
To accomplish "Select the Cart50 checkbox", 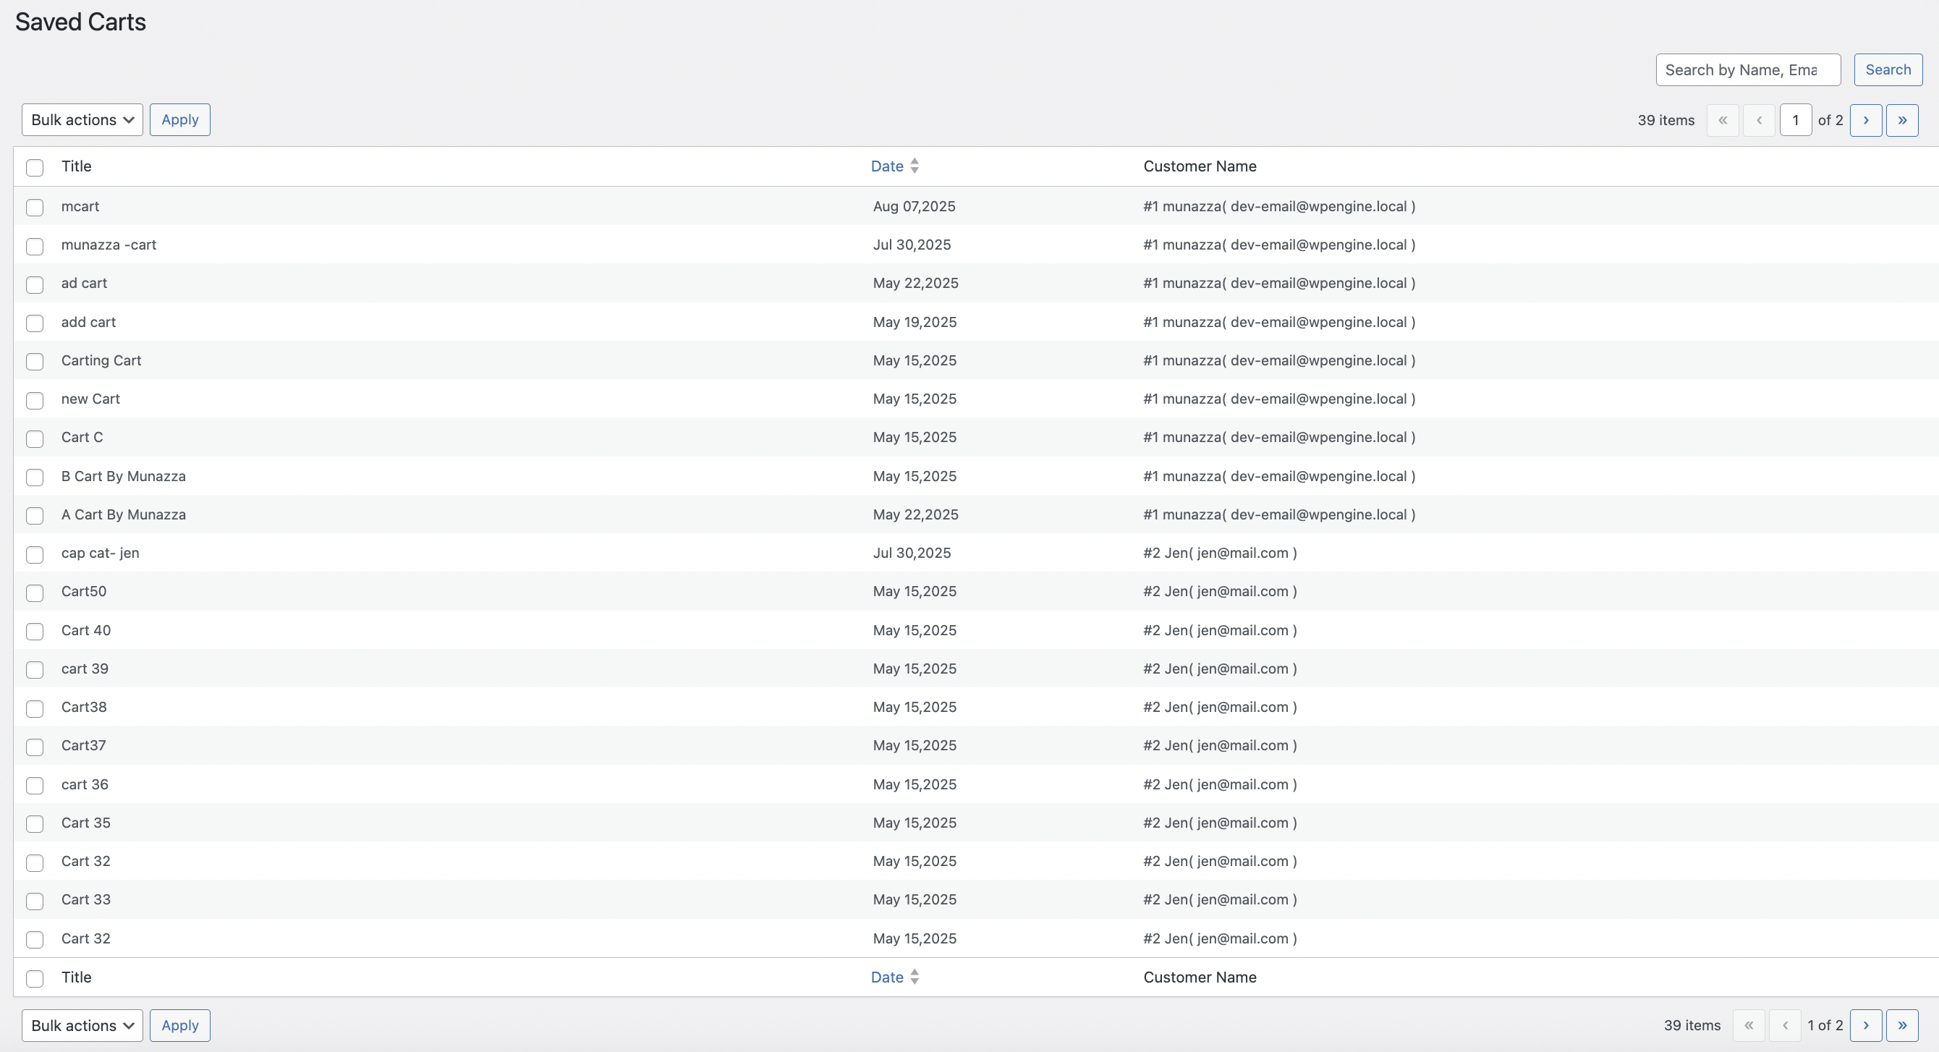I will pyautogui.click(x=35, y=593).
